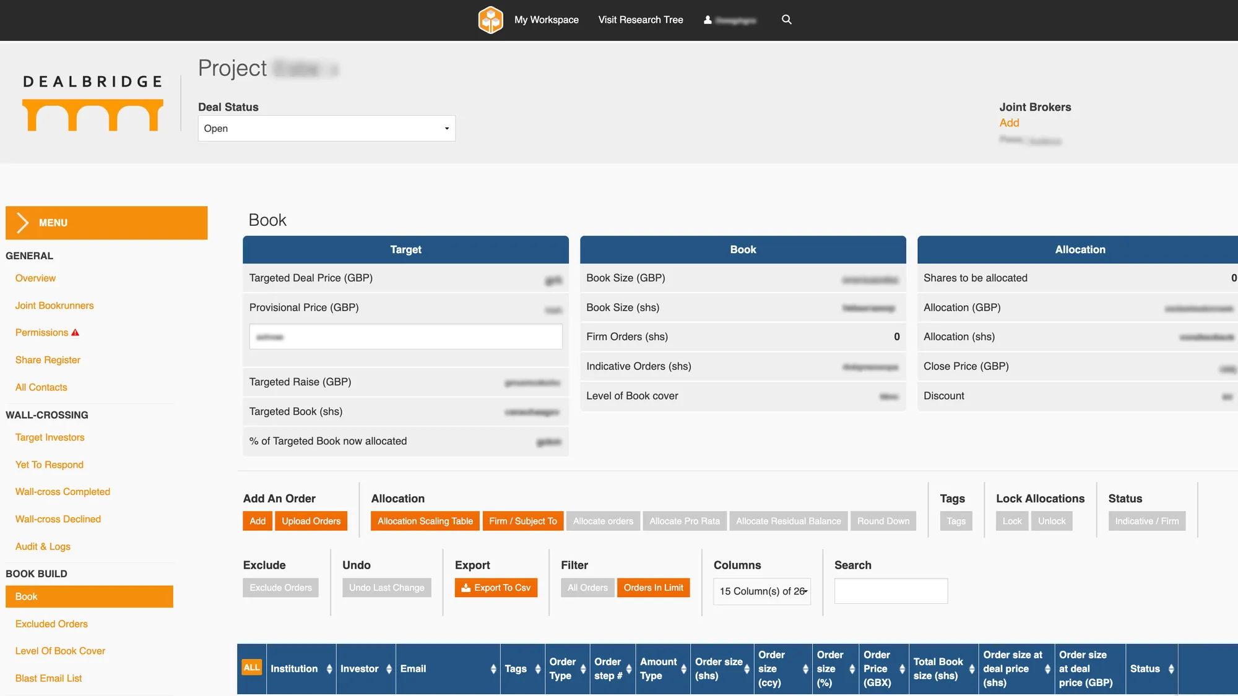Screen dimensions: 1238x696
Task: Sort table by Amount Type column arrows
Action: tap(683, 669)
